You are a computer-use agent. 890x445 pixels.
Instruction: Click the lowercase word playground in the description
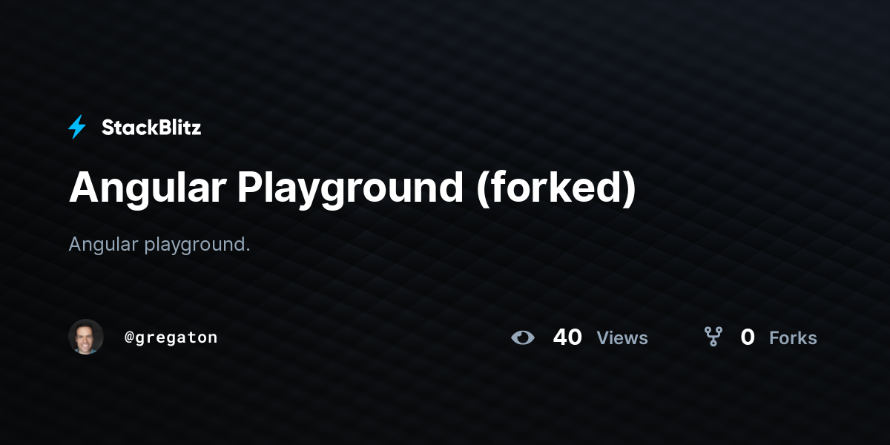[x=194, y=245]
